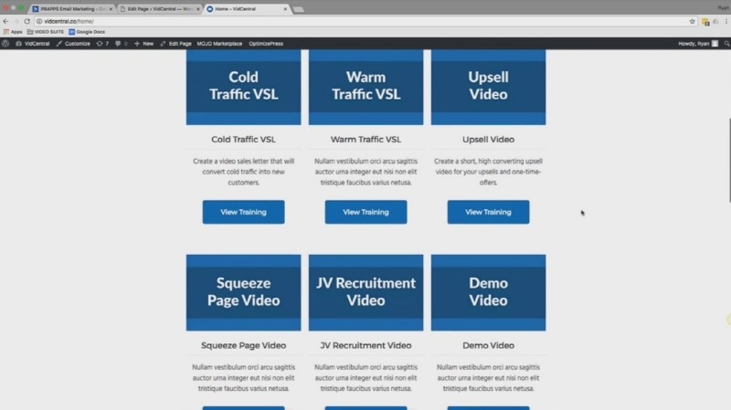Open the VIDEO SUITE bookmarks folder
731x410 pixels.
45,32
